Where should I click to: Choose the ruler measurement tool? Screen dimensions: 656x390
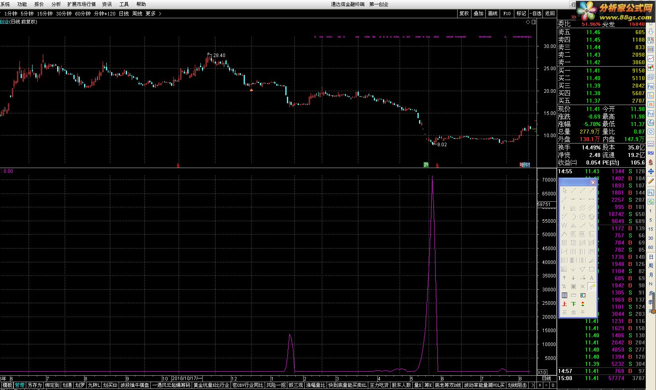(573, 295)
